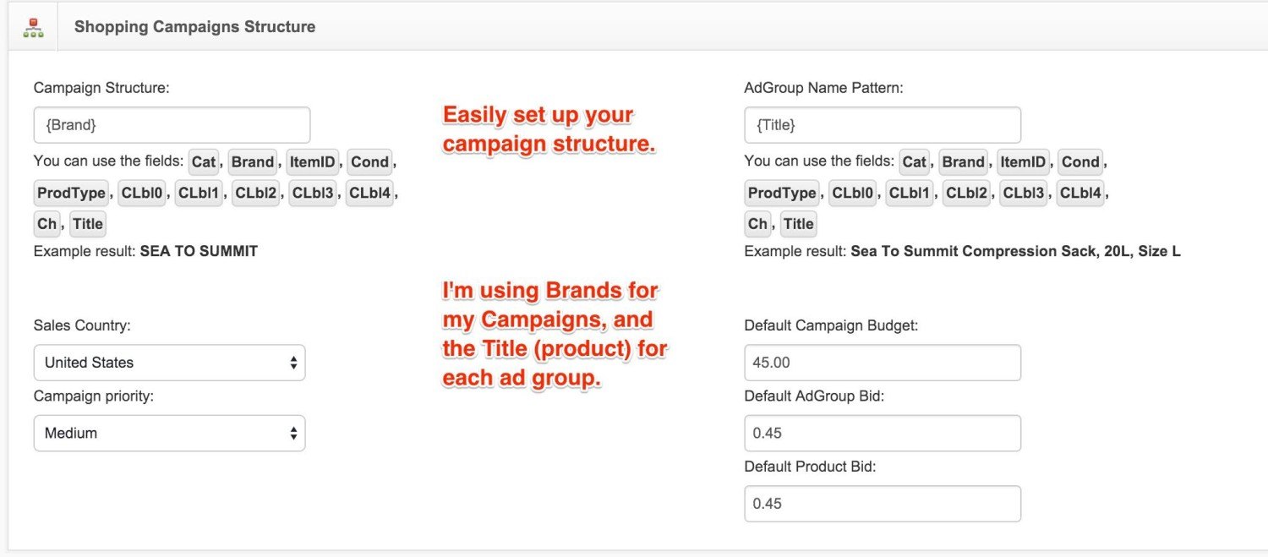1268x557 pixels.
Task: Click the Default AdGroup Bid field
Action: click(x=883, y=433)
